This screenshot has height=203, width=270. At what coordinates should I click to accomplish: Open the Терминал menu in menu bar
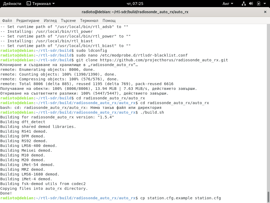pyautogui.click(x=89, y=21)
